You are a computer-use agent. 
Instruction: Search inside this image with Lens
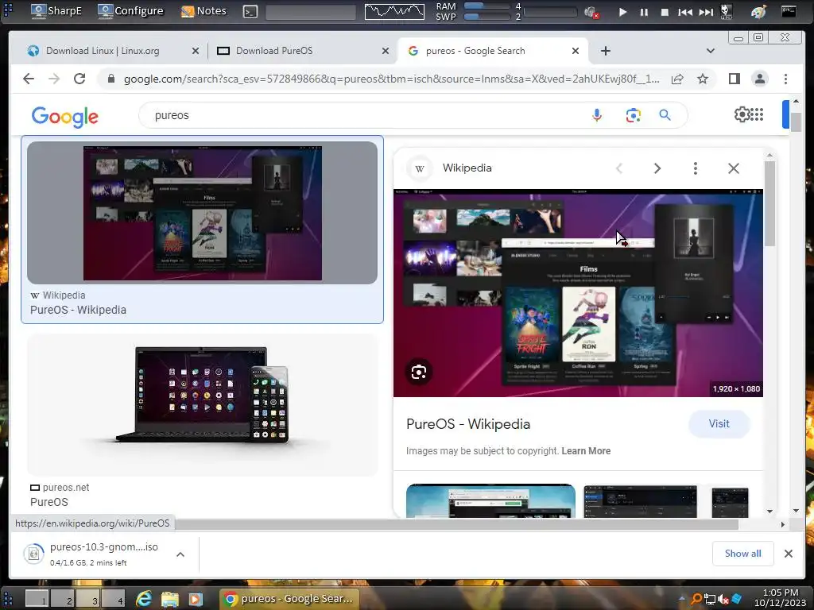point(418,372)
